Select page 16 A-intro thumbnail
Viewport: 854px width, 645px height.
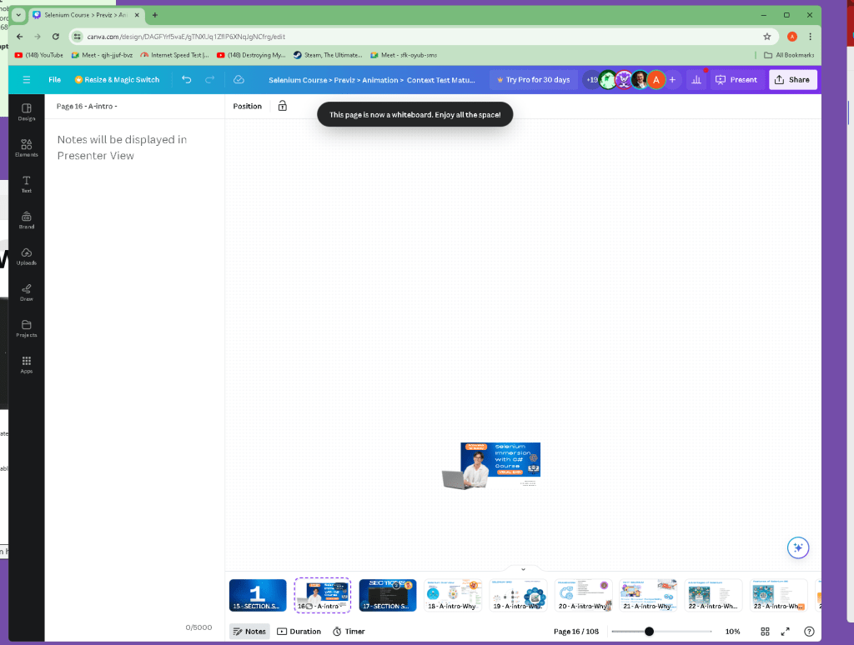tap(323, 595)
